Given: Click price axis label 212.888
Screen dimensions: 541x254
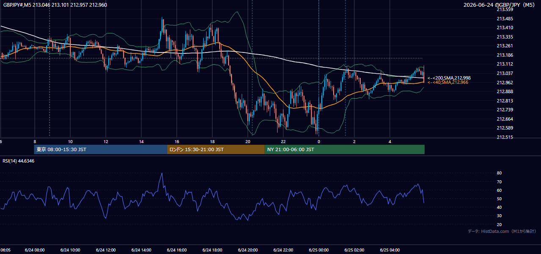Looking at the screenshot, I should [x=505, y=91].
